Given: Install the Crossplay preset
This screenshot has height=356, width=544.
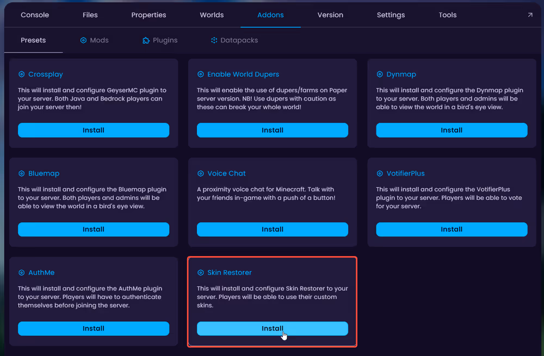Looking at the screenshot, I should [94, 130].
